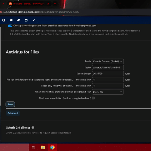Click the Check only first bytes field

108,86
